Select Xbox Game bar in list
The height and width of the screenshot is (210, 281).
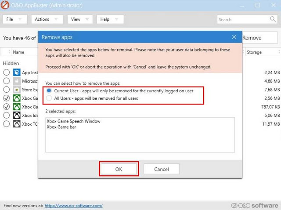click(61, 127)
